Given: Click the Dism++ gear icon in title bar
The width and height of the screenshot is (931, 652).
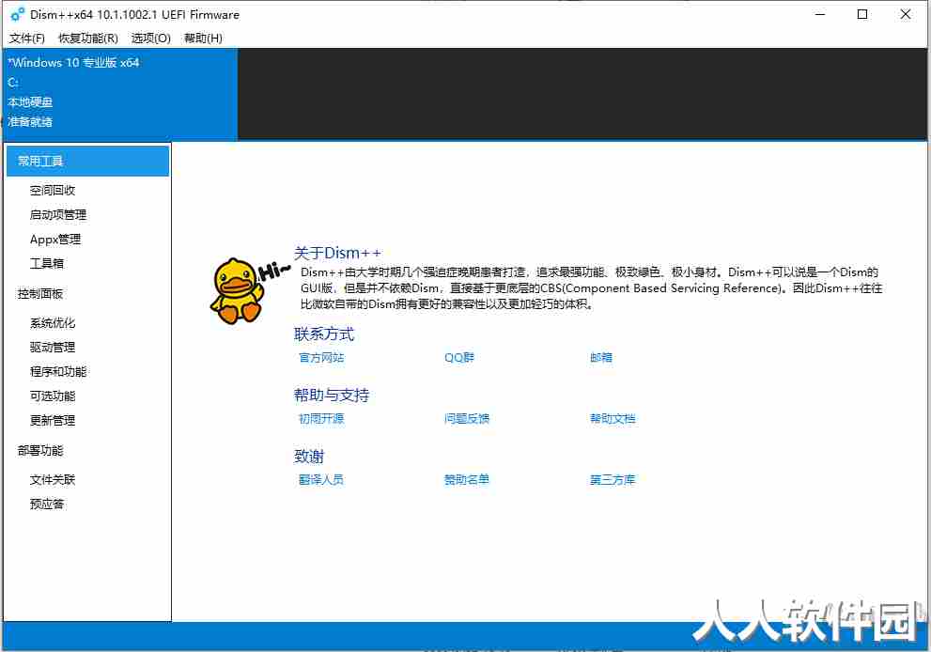Looking at the screenshot, I should point(18,14).
